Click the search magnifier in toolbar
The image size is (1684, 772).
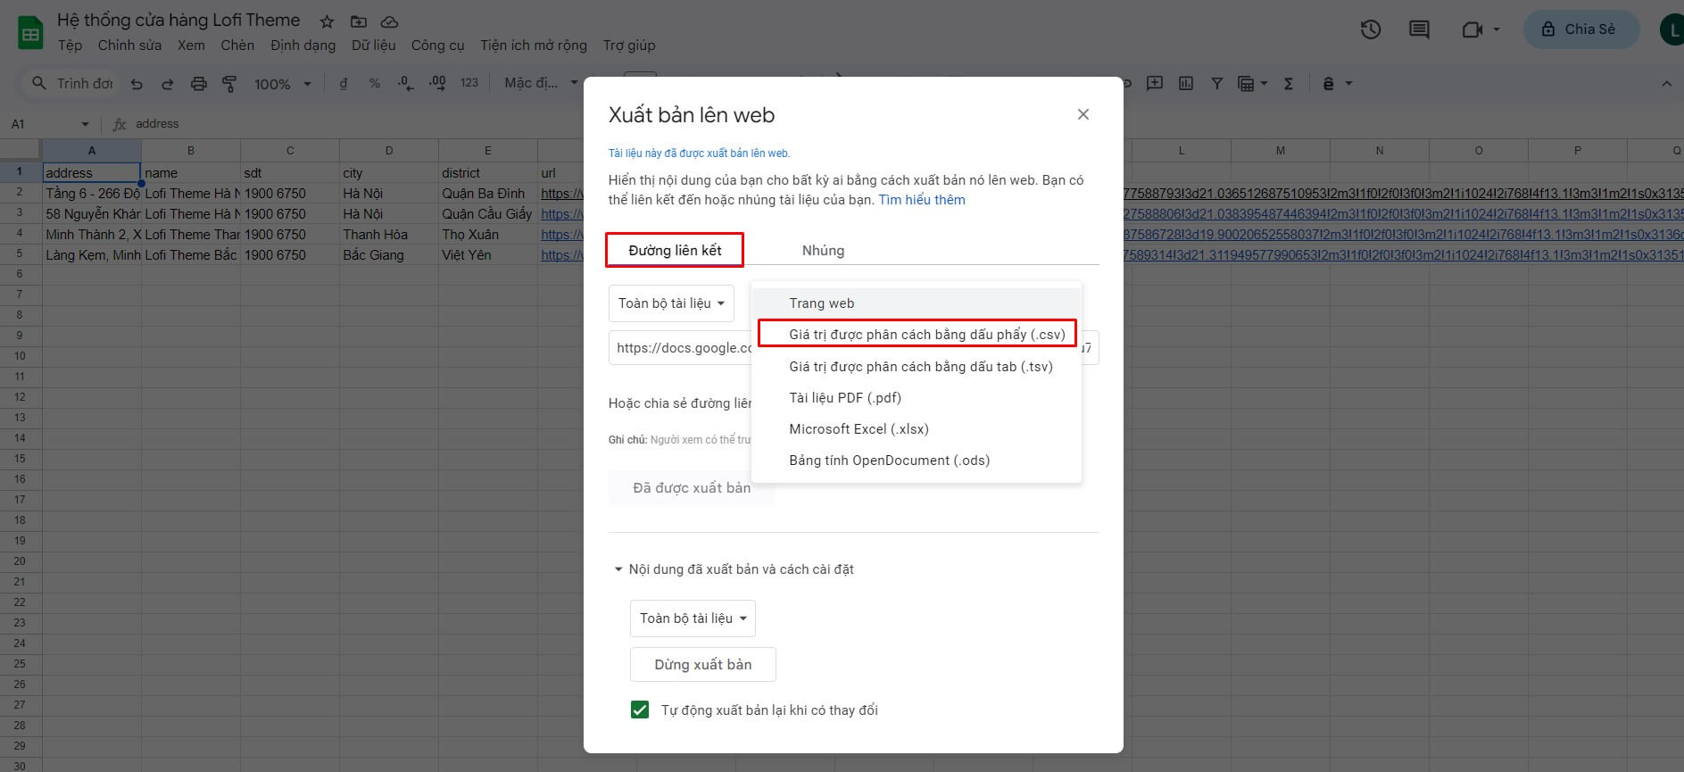[x=38, y=83]
